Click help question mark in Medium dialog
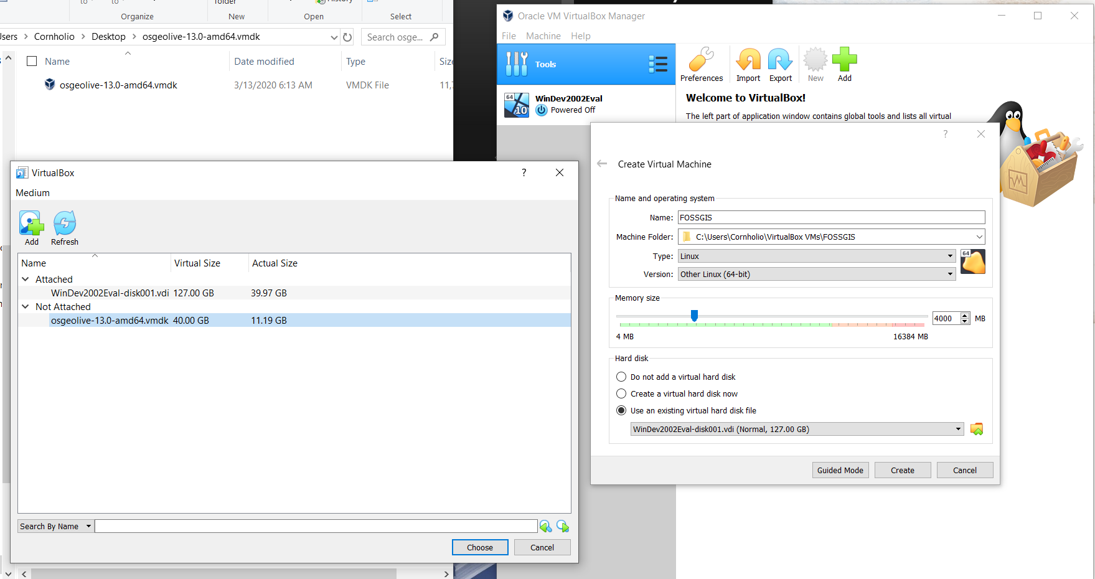Image resolution: width=1095 pixels, height=579 pixels. pyautogui.click(x=524, y=172)
